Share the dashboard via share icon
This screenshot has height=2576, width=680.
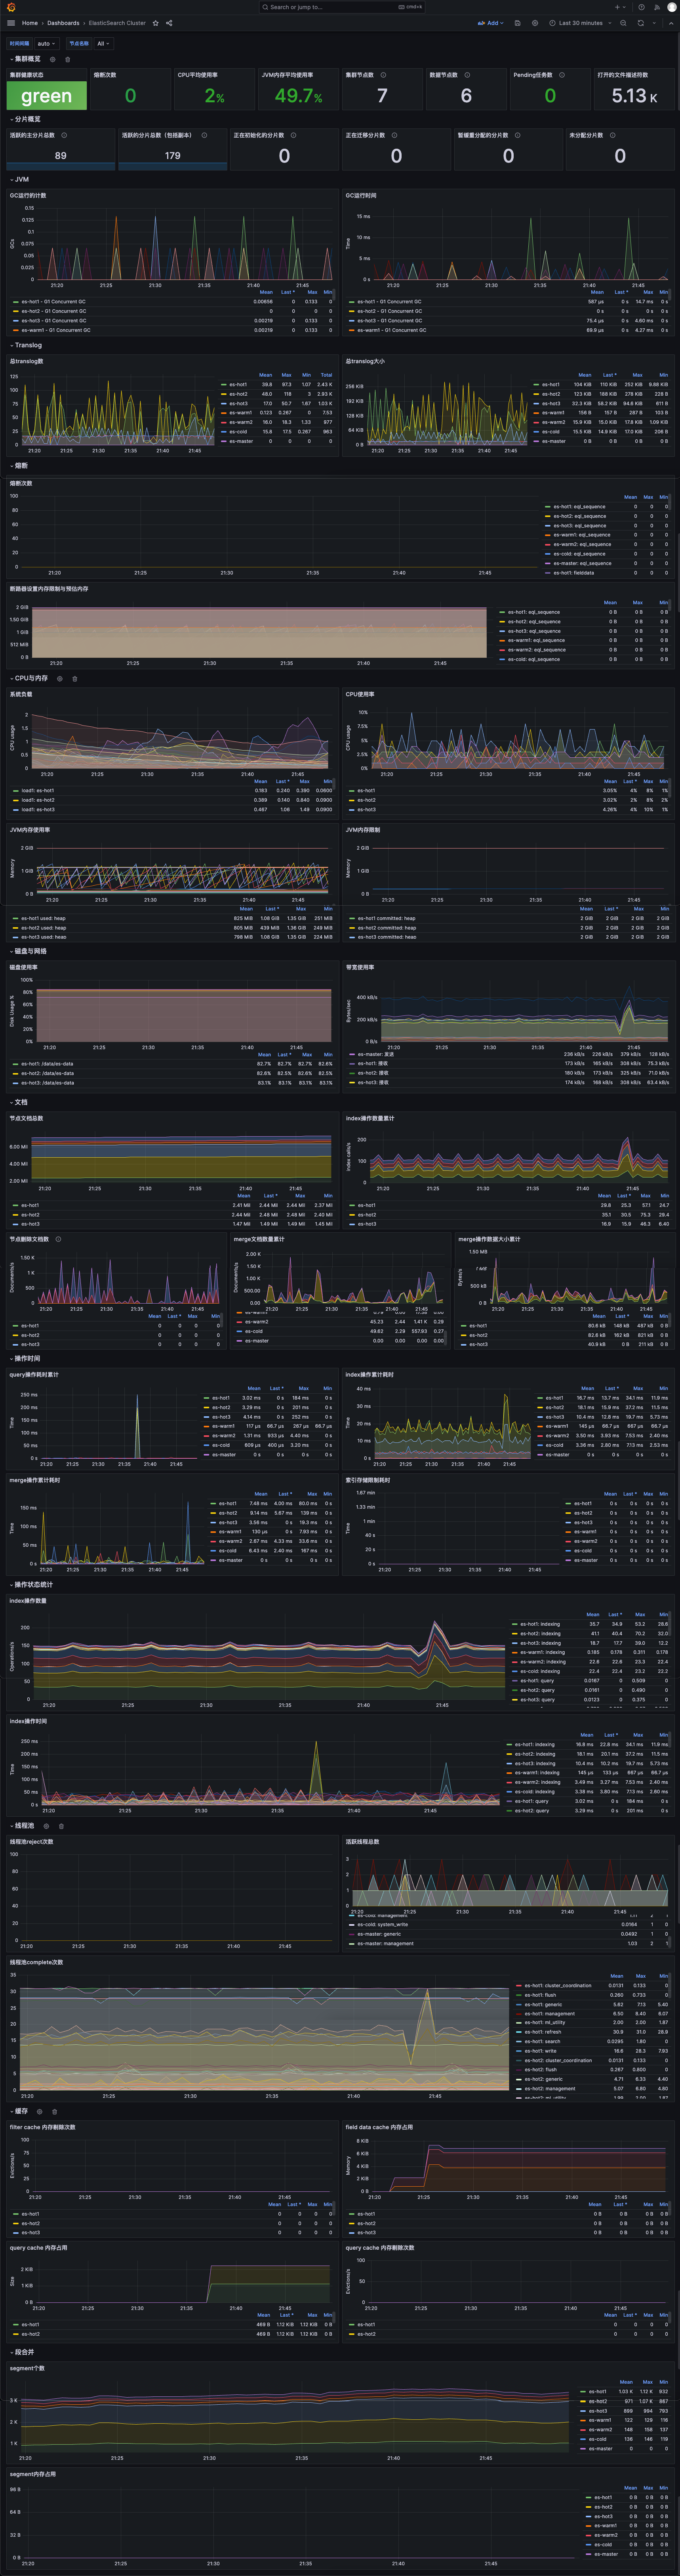pos(169,23)
